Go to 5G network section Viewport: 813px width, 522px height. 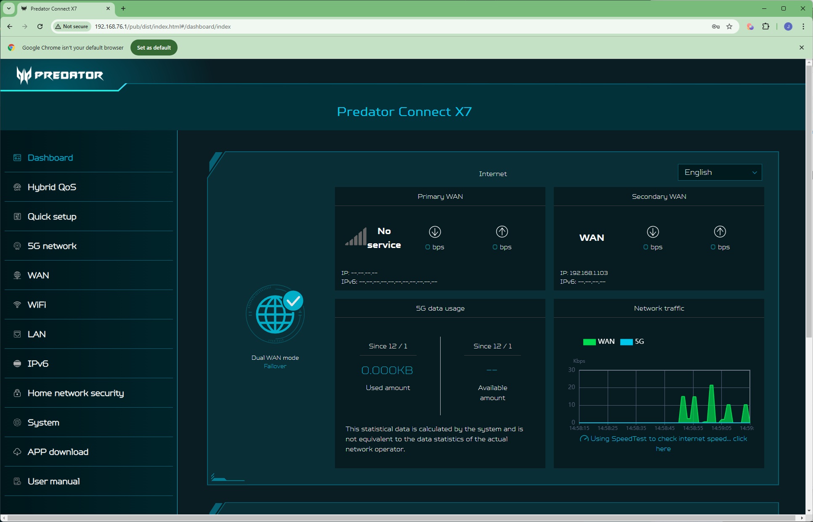52,246
